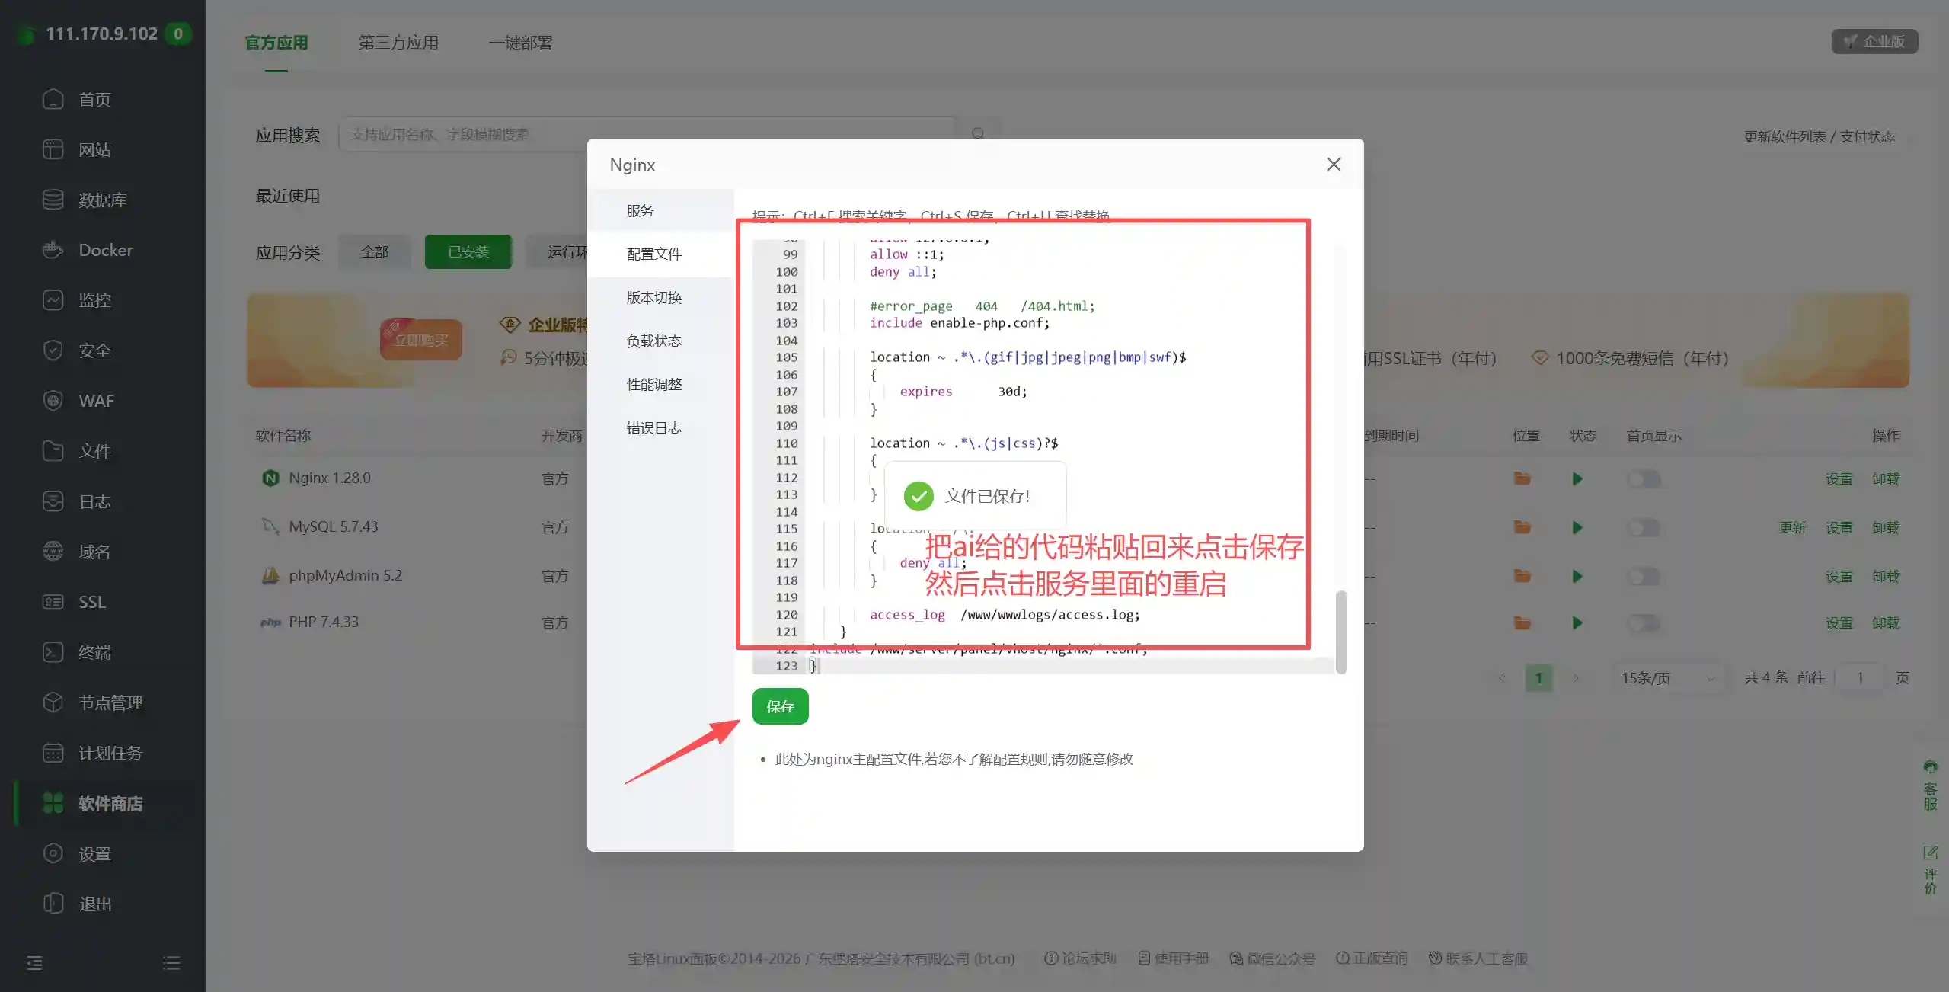
Task: Open the folder icon in PHP 7.4.33 row
Action: click(1522, 622)
